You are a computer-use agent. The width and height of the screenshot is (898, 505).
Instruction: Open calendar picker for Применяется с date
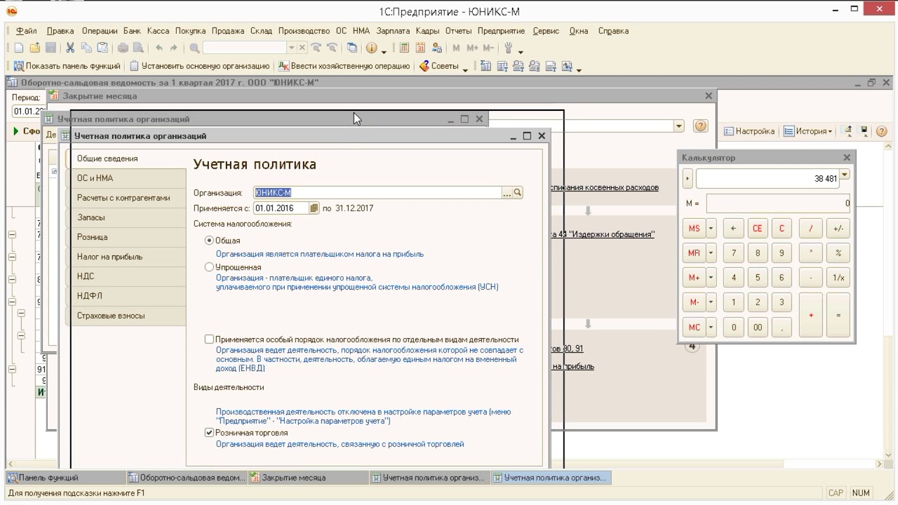click(x=314, y=208)
